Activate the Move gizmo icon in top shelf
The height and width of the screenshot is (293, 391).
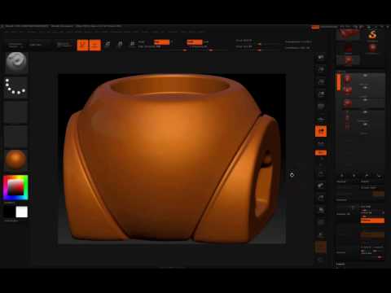pyautogui.click(x=108, y=44)
